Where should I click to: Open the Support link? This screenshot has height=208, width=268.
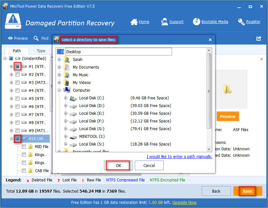(x=177, y=22)
